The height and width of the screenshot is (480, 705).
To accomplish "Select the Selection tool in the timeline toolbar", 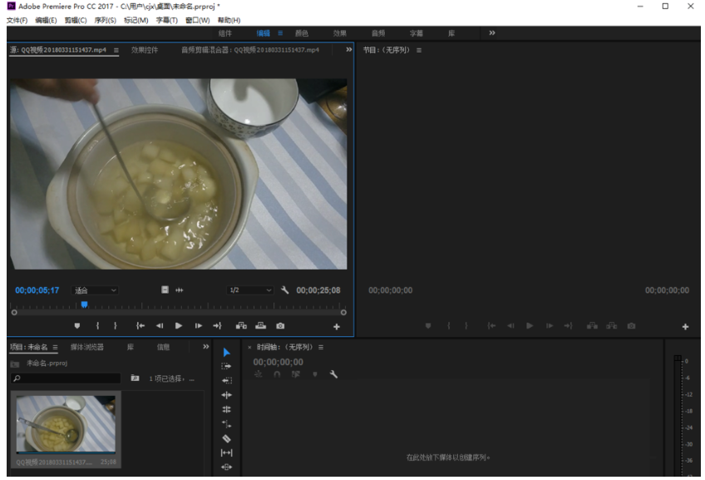I will pyautogui.click(x=226, y=354).
